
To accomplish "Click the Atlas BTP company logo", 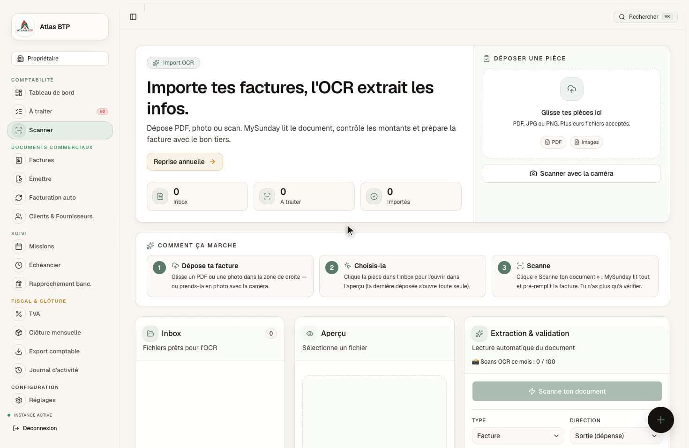I will coord(25,27).
